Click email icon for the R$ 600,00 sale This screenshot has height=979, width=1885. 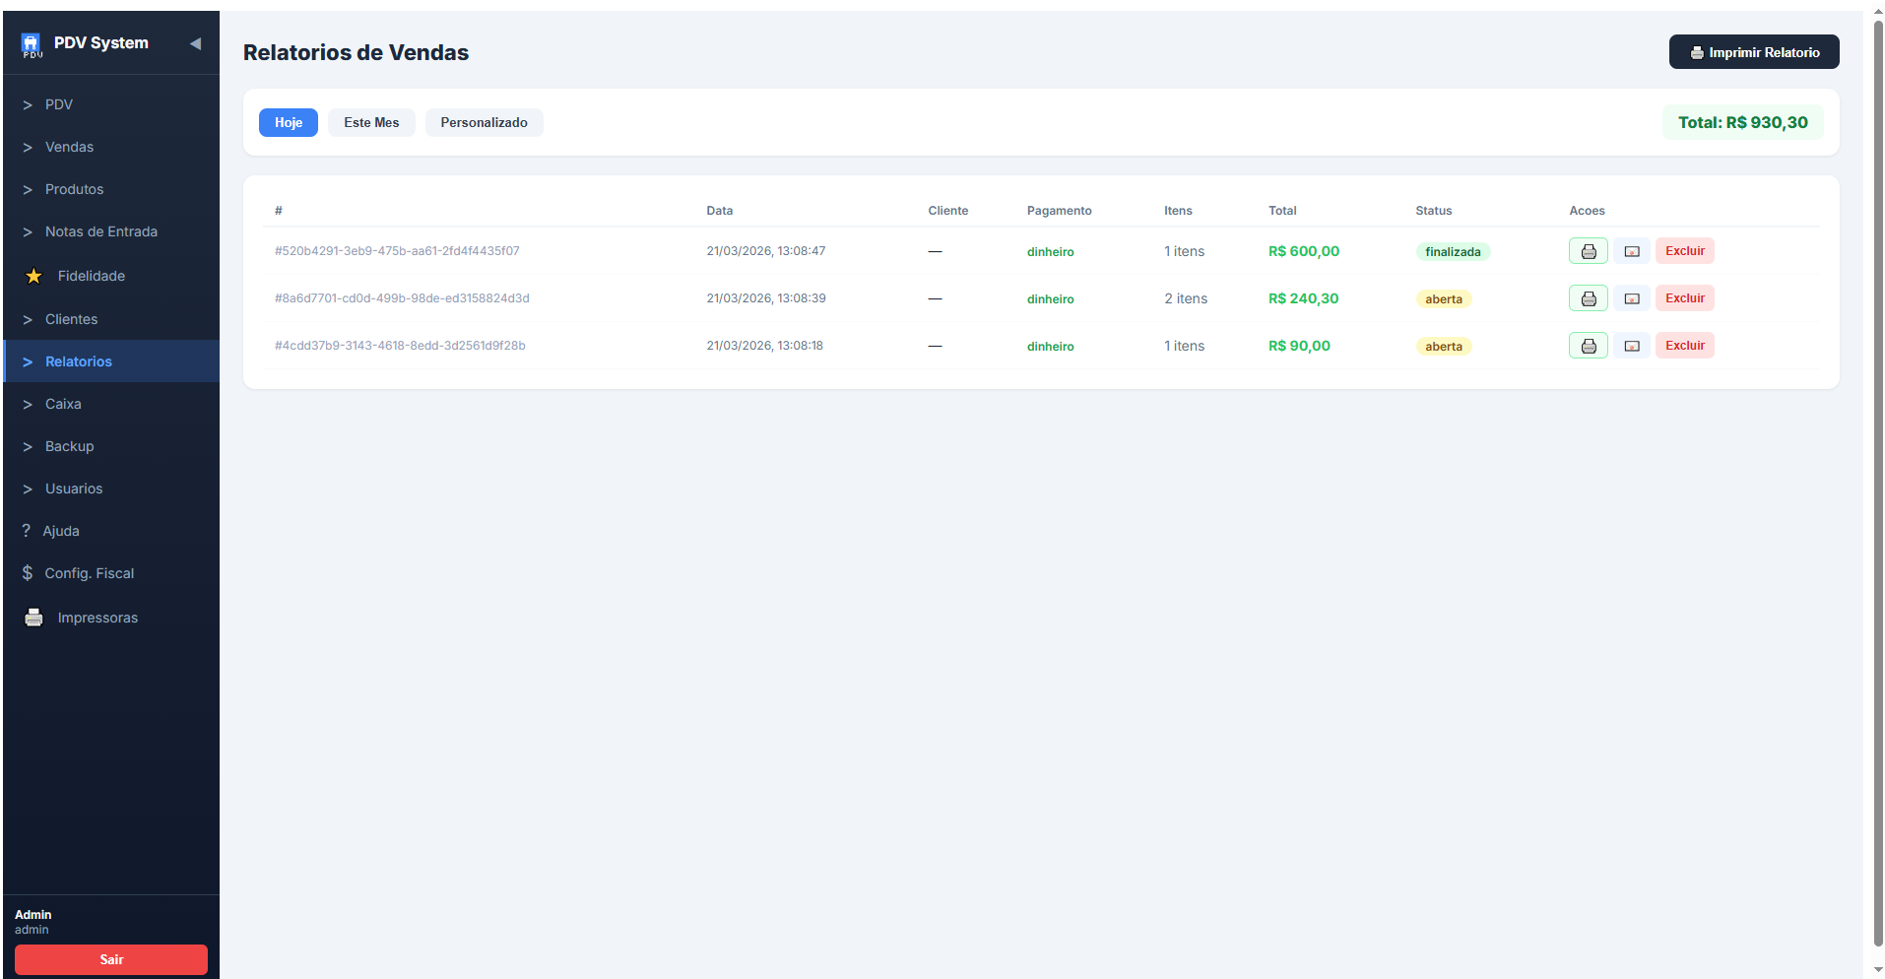pyautogui.click(x=1631, y=251)
